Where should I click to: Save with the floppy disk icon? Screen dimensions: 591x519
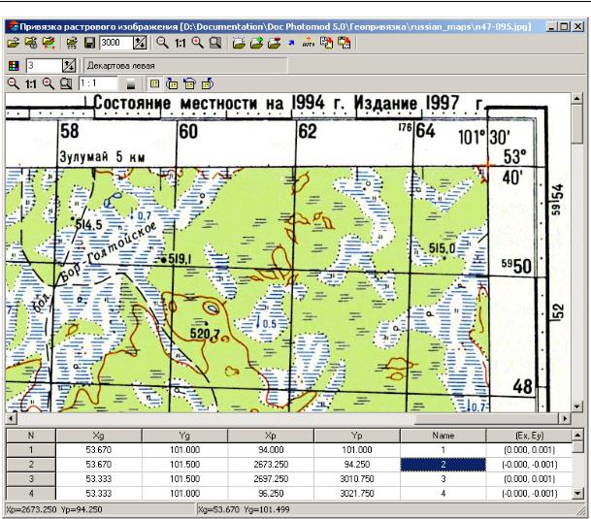(89, 43)
